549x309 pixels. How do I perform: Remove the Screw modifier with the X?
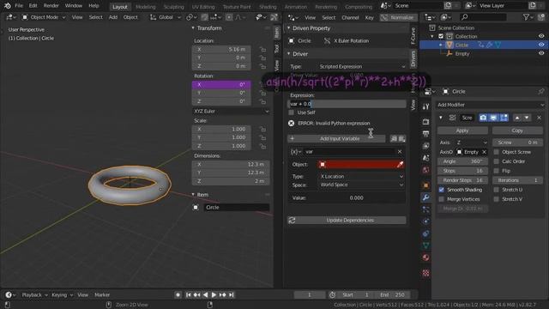(540, 118)
